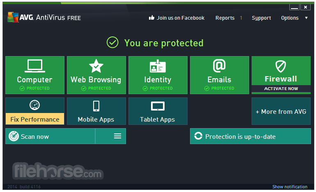
Task: Click Join us on Facebook link
Action: 176,18
